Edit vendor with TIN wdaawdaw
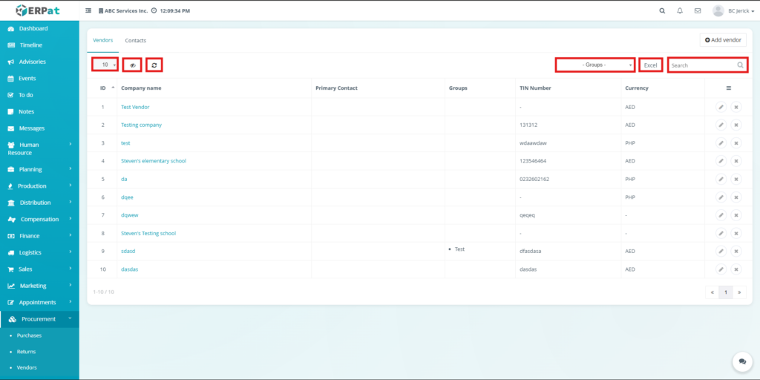Viewport: 760px width, 380px height. pyautogui.click(x=721, y=143)
